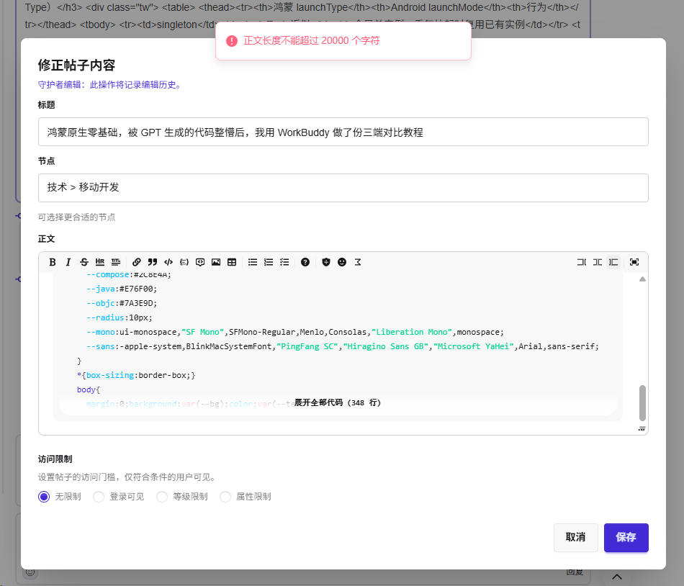This screenshot has width=684, height=586.
Task: Open the 节点 selector showing 技术 > 移动开发
Action: click(343, 188)
